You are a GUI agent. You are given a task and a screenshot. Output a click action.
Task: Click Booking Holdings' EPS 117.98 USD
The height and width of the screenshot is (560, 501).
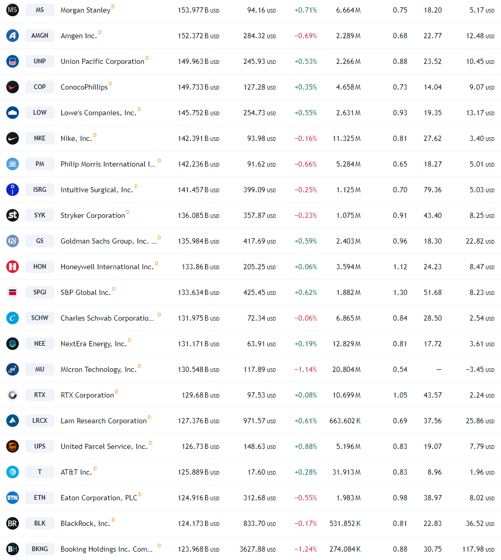(478, 550)
